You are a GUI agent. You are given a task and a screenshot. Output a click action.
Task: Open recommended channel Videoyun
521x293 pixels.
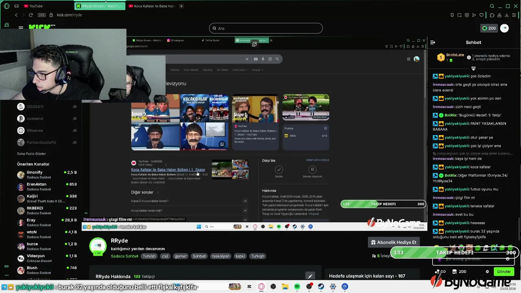(47, 258)
